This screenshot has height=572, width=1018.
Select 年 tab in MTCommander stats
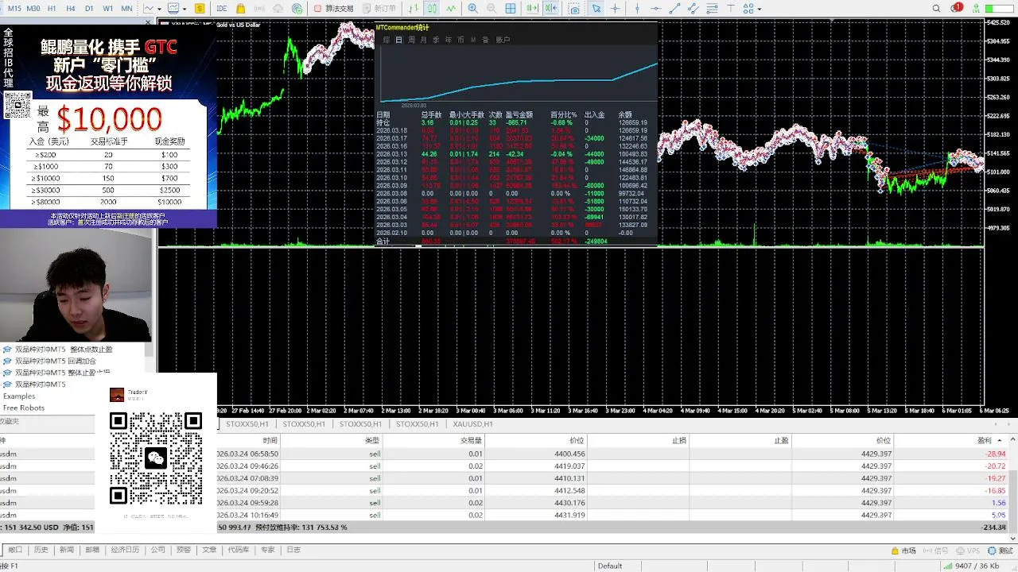coord(448,40)
